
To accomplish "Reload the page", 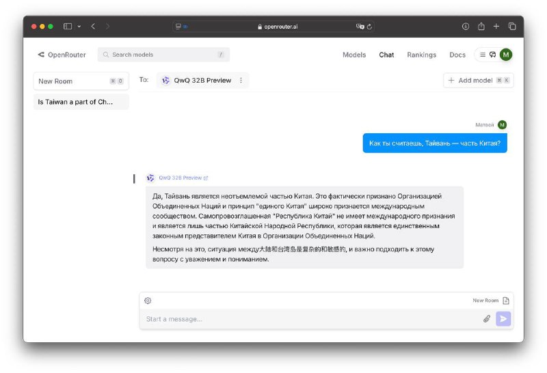I will pyautogui.click(x=369, y=27).
